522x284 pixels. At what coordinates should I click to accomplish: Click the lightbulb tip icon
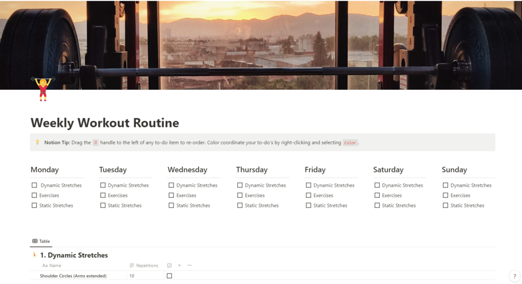(37, 142)
